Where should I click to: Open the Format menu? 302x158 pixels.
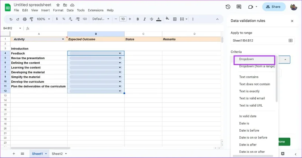58,10
